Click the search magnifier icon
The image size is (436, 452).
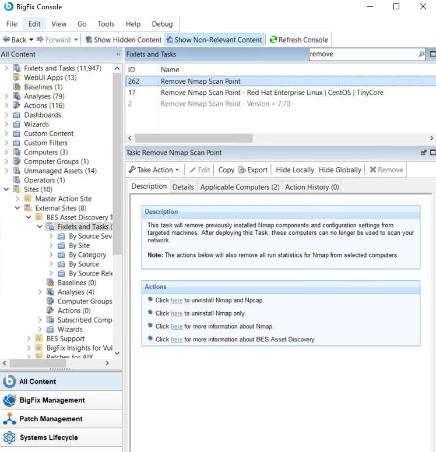[421, 54]
